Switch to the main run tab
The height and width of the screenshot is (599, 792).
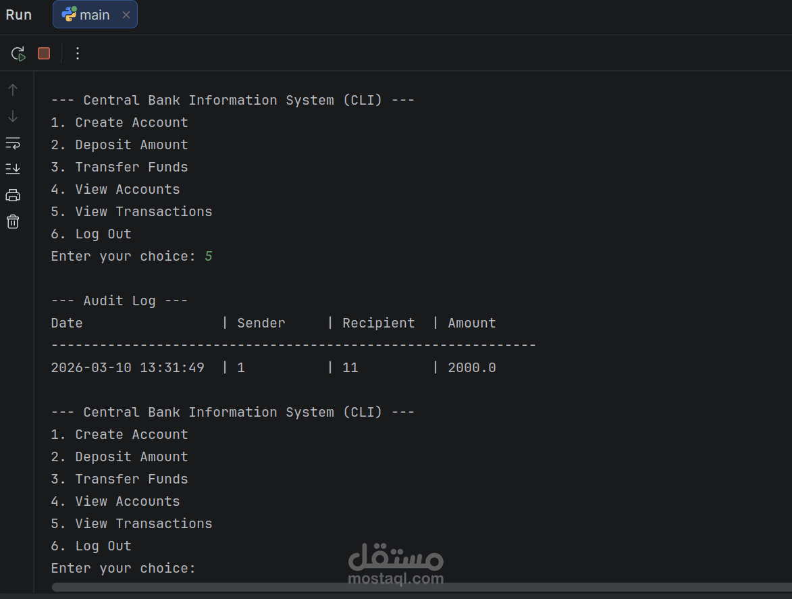tap(95, 15)
